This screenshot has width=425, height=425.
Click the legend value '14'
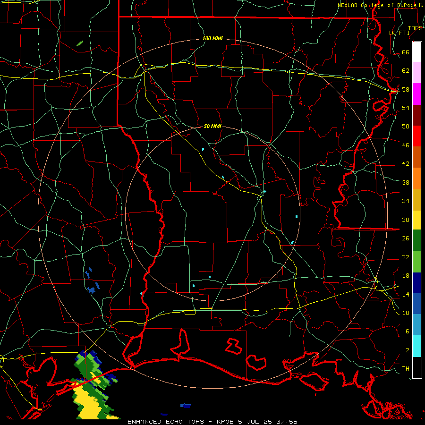[406, 294]
